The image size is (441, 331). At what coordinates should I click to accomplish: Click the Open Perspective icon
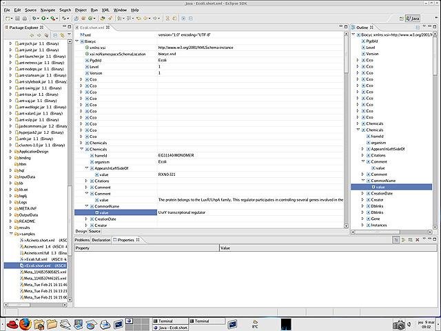pos(401,19)
